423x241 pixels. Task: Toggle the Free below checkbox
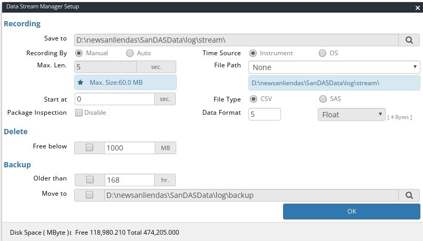coord(89,148)
